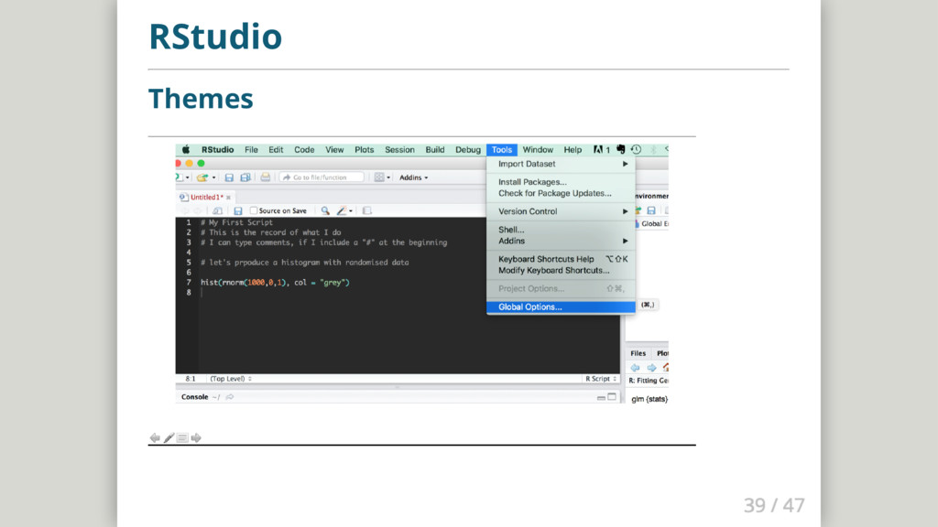Open the Files pane tab
Screen dimensions: 938x527
click(638, 353)
